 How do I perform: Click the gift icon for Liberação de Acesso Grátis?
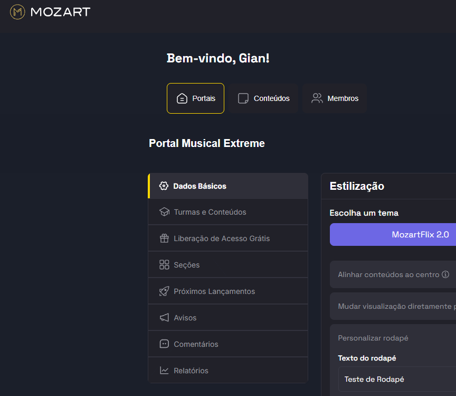(164, 238)
